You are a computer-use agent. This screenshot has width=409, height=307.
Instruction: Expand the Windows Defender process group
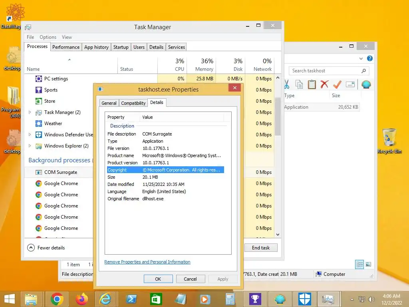coord(30,135)
